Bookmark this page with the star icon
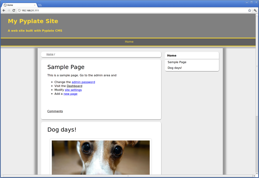The width and height of the screenshot is (259, 178). tap(250, 10)
